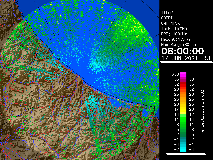213x160 pixels.
Task: Click the 'Max Range:80 km' label
Action: 178,45
